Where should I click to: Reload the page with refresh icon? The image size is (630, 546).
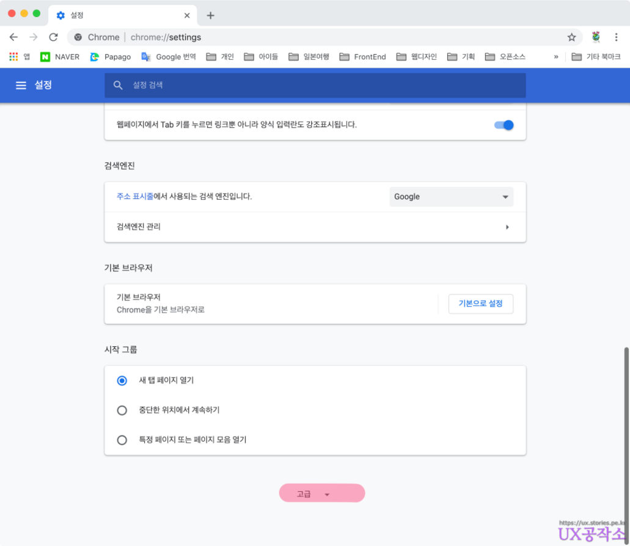(x=53, y=37)
